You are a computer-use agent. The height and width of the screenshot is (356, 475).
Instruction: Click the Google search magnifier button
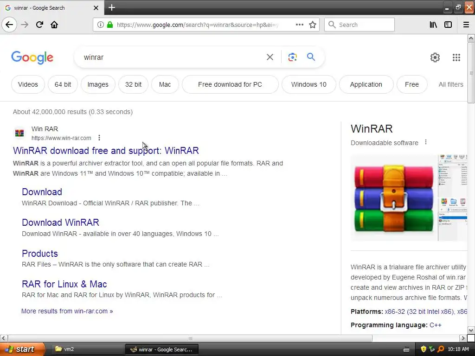tap(311, 57)
